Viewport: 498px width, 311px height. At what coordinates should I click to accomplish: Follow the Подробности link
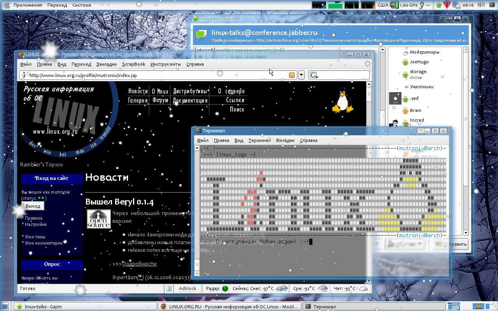[139, 264]
